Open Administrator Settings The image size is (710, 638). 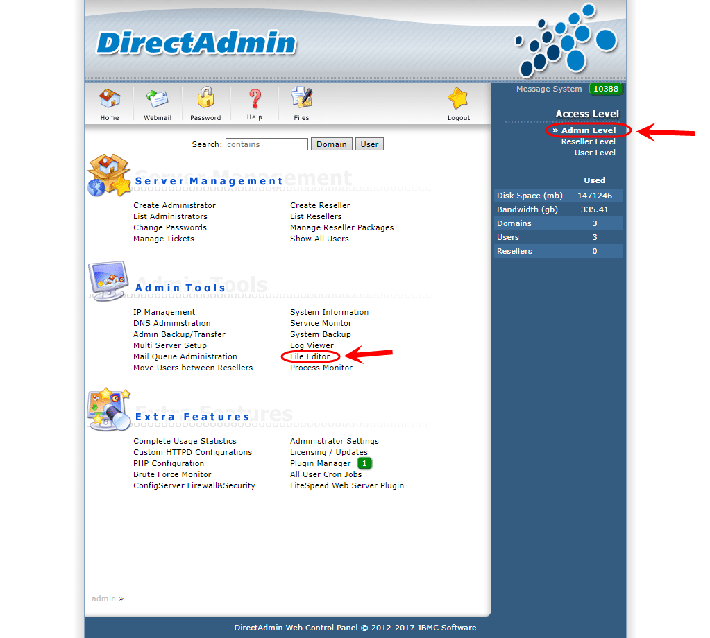(334, 441)
